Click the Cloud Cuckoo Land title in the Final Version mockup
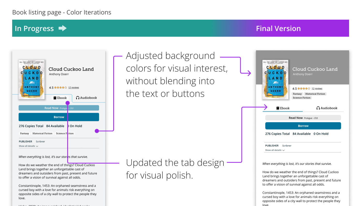Viewport: 362px width, 206px height. [315, 69]
